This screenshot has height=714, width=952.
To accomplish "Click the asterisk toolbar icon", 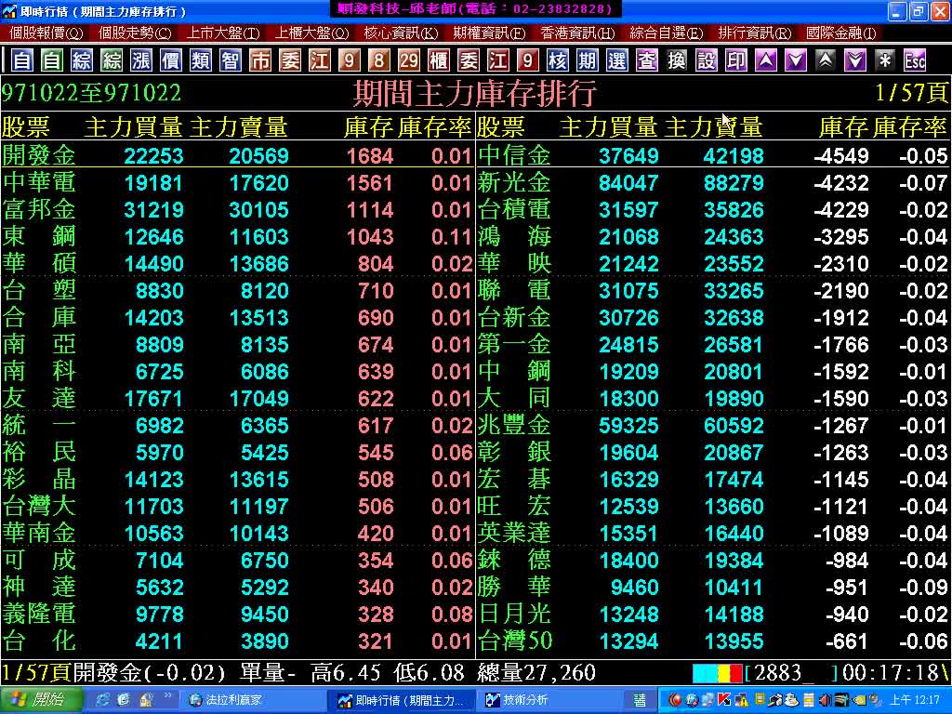I will pos(885,60).
